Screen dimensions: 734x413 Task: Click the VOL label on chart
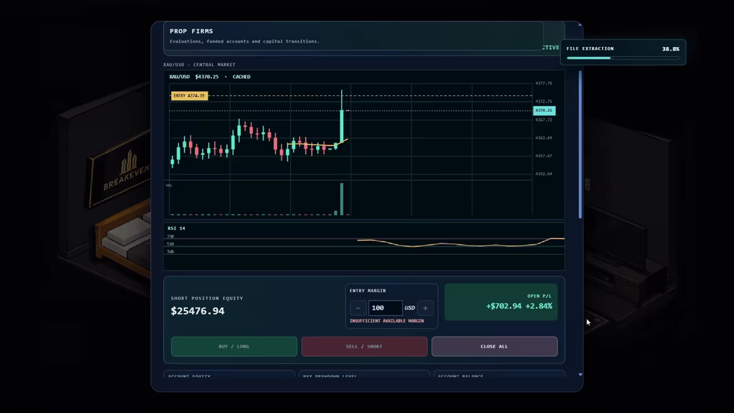pyautogui.click(x=169, y=185)
